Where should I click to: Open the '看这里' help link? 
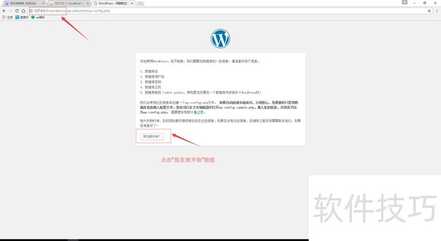198,112
